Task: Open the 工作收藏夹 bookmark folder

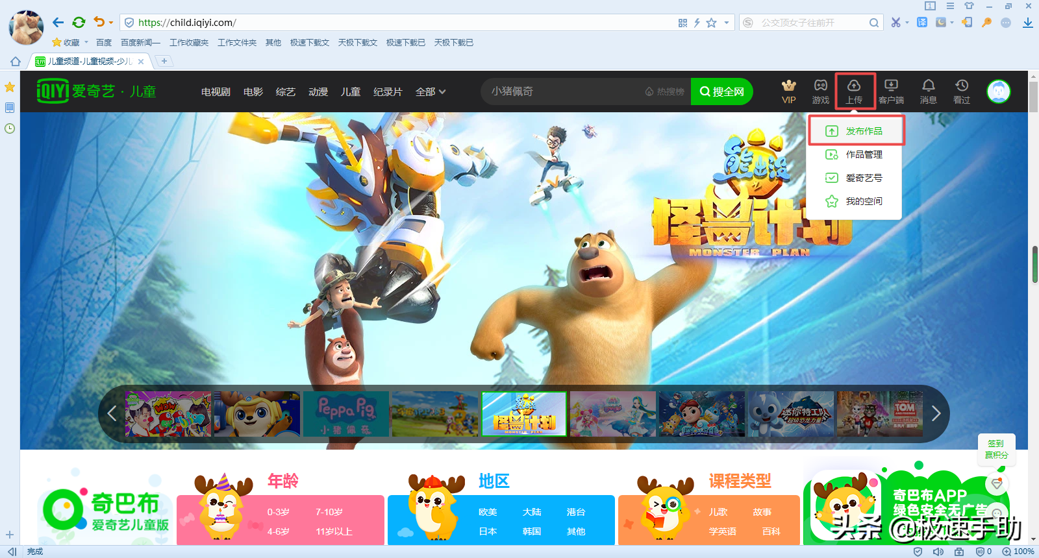Action: [189, 42]
